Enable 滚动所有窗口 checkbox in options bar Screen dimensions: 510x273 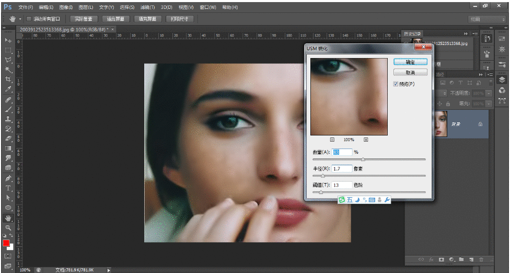click(x=29, y=19)
